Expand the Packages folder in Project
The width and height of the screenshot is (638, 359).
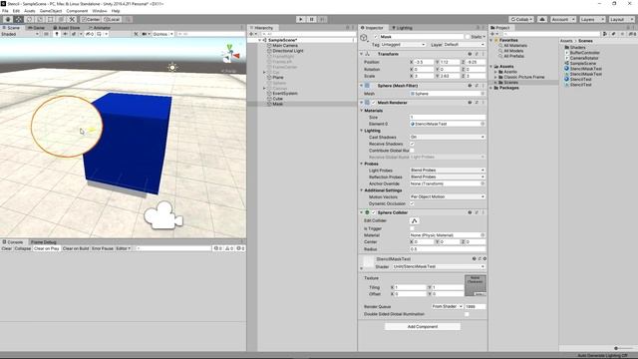[491, 88]
